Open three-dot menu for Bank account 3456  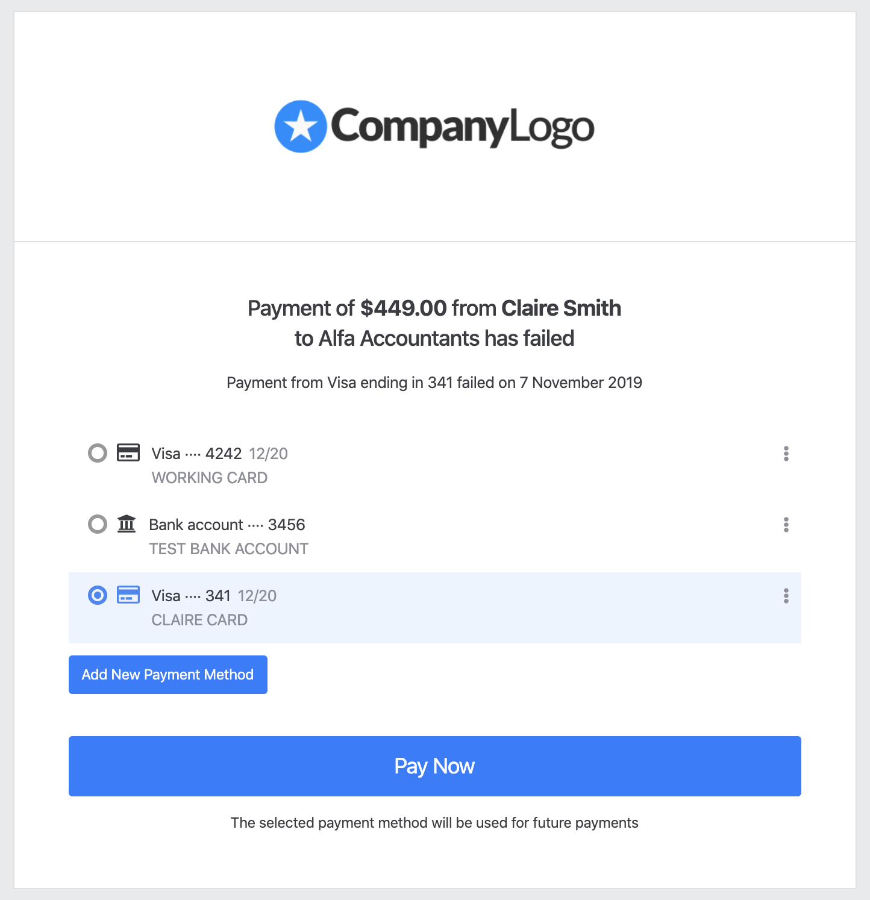[786, 525]
